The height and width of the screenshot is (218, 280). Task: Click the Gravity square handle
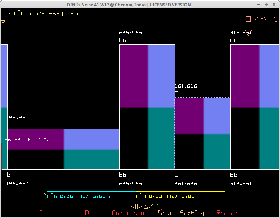(248, 19)
